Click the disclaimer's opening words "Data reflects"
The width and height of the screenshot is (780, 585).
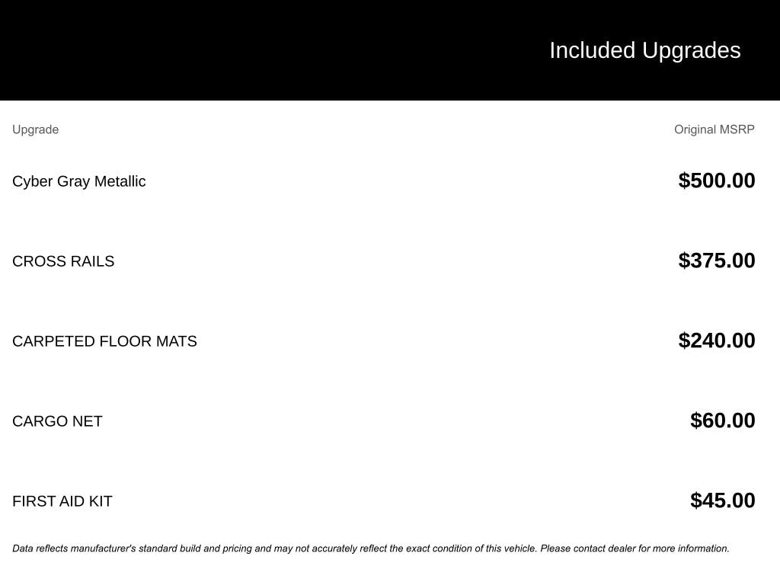pyautogui.click(x=41, y=548)
